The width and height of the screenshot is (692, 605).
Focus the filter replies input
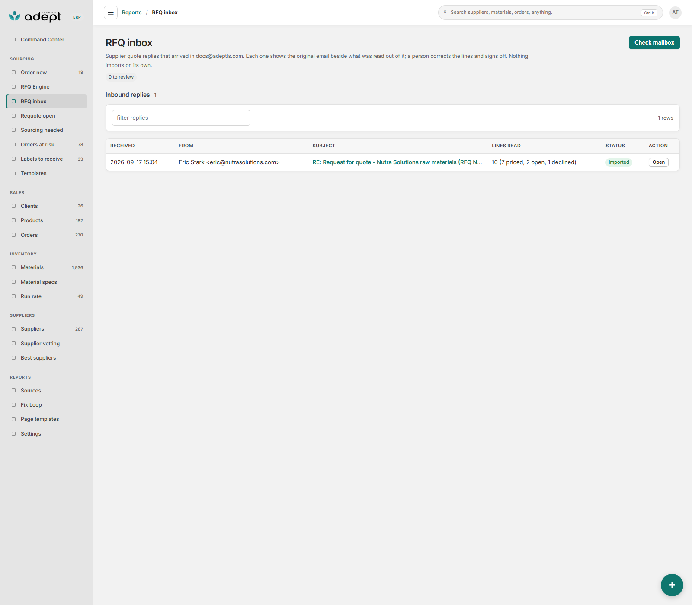[x=181, y=118]
